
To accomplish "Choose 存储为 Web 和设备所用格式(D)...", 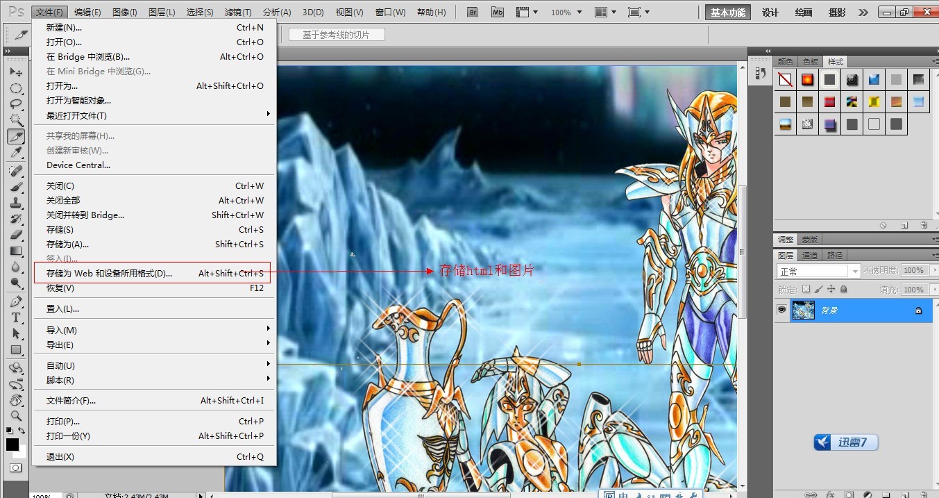I will coord(155,273).
